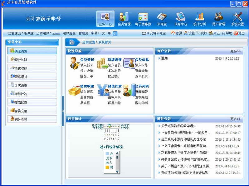Click the 2013-4-9 21:01:12 notice date
This screenshot has width=249, height=186.
[227, 58]
